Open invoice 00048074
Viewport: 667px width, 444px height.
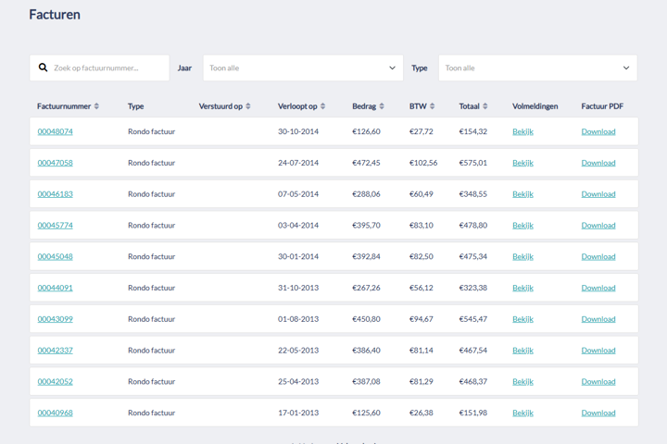tap(55, 131)
